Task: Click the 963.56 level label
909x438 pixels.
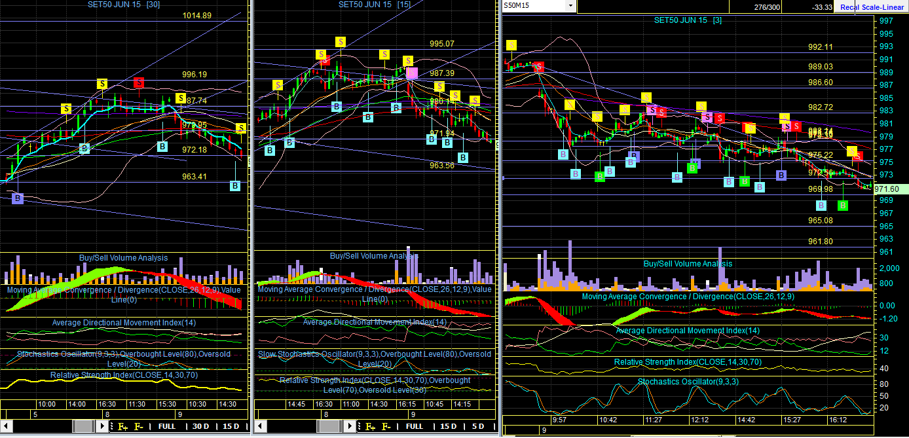Action: pyautogui.click(x=441, y=166)
